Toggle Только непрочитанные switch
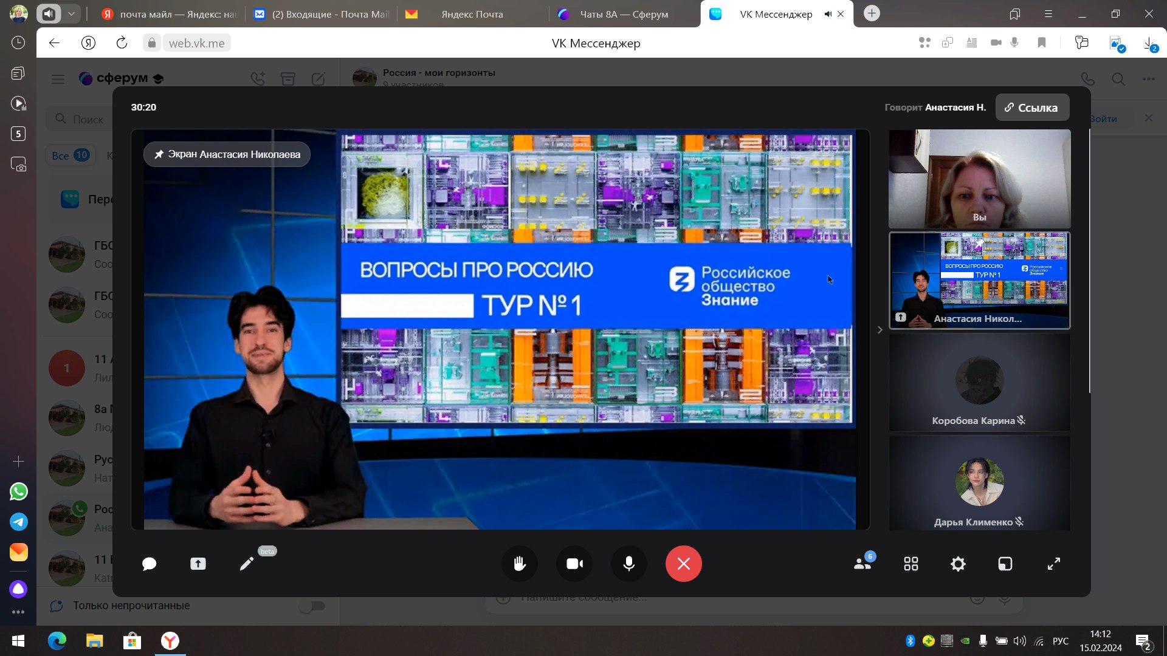The image size is (1167, 656). (x=312, y=606)
